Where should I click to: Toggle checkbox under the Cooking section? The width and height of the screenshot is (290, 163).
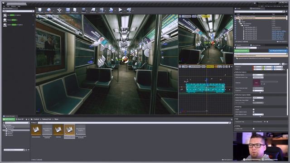[x=254, y=129]
